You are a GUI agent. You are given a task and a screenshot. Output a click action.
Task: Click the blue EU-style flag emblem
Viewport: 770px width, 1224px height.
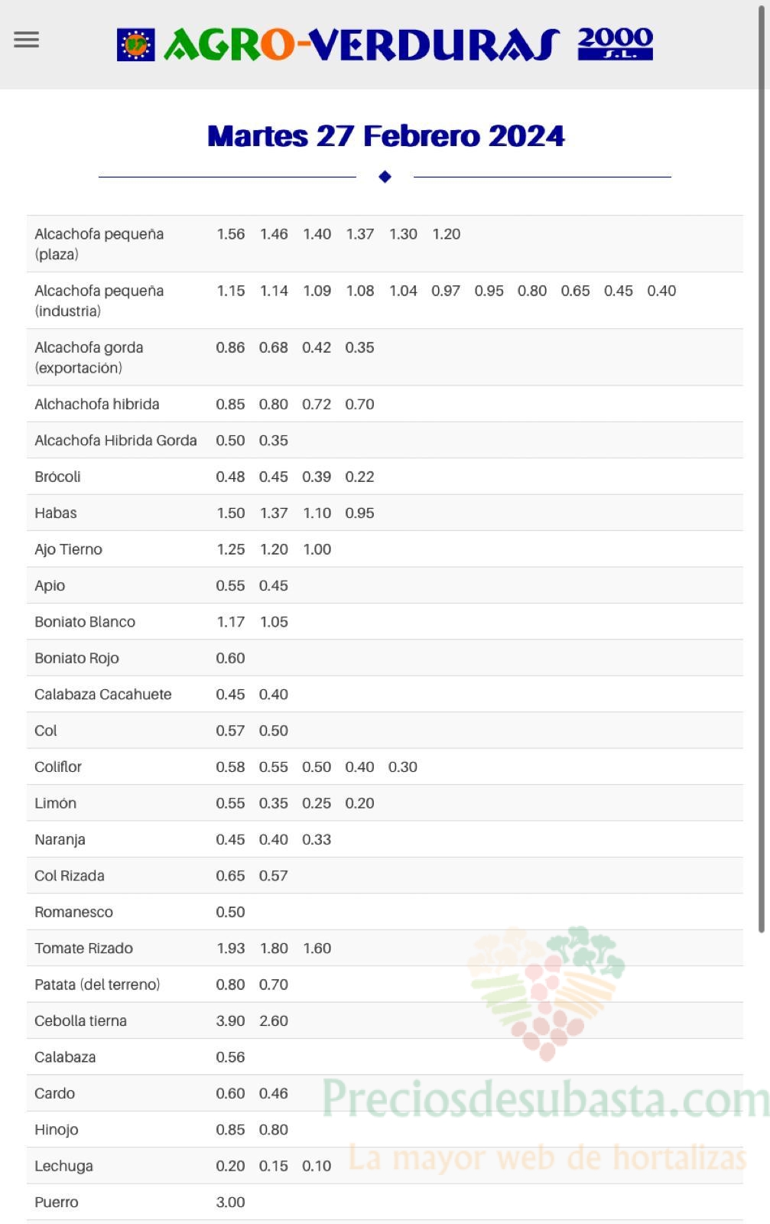pyautogui.click(x=135, y=45)
